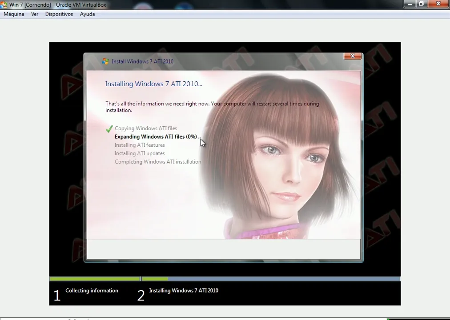The image size is (450, 320).
Task: Click green checkmark beside Copying Windows ATI files
Action: tap(109, 129)
